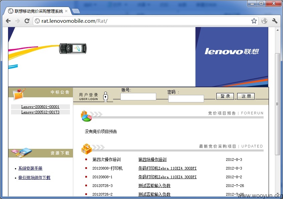Click the date 2012-8-2
283x199 pixels.
pos(234,177)
